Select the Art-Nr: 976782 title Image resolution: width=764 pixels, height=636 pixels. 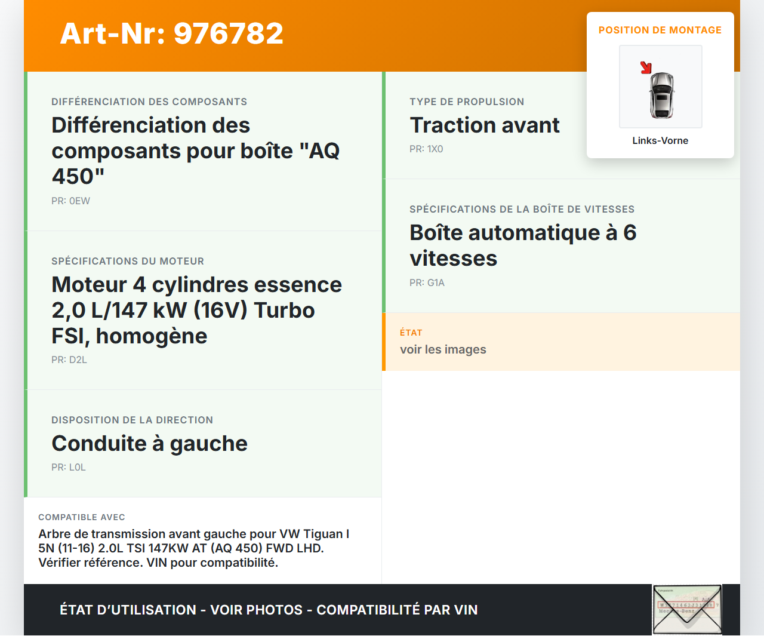click(171, 33)
